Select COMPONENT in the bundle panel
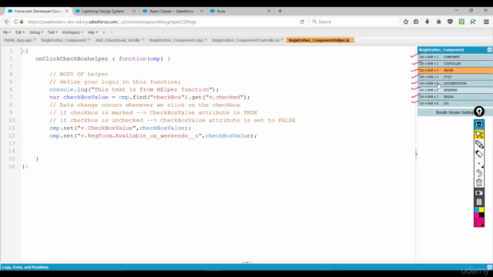Screen dimensions: 493x277 coord(455,57)
